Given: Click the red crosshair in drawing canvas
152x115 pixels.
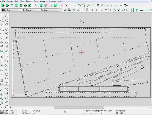Looking at the screenshot, I should point(81,52).
